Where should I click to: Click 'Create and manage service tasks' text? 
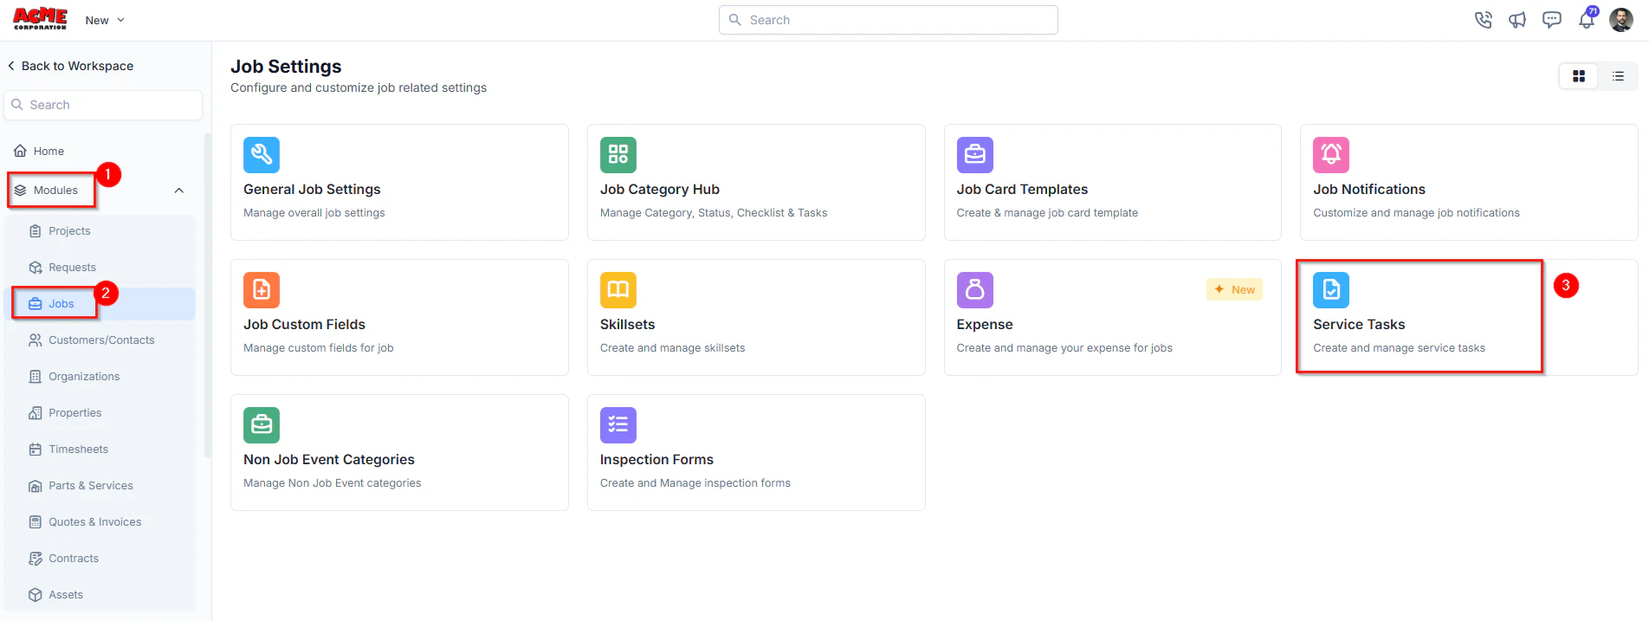[x=1399, y=348]
